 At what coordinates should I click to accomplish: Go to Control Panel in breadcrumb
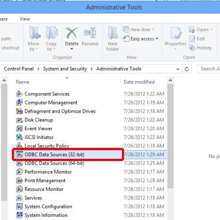tap(19, 69)
